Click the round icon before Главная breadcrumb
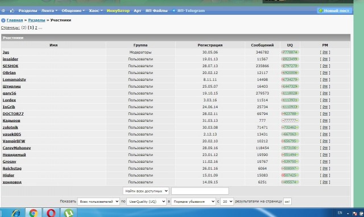This screenshot has width=364, height=217. pyautogui.click(x=3, y=21)
